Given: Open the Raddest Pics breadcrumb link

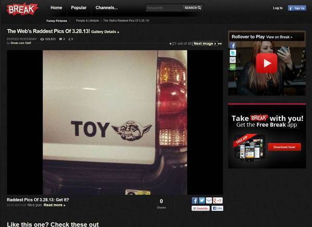Looking at the screenshot, I should [126, 20].
